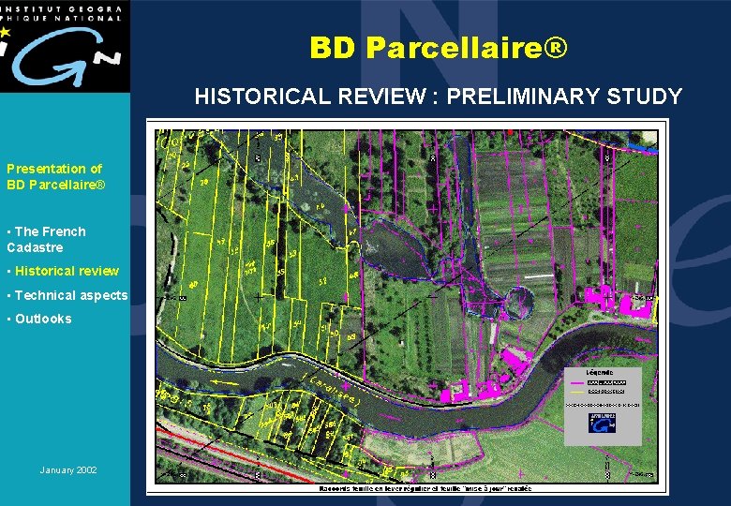Image resolution: width=731 pixels, height=506 pixels.
Task: Click the small IGN logo inside legend
Action: (602, 423)
